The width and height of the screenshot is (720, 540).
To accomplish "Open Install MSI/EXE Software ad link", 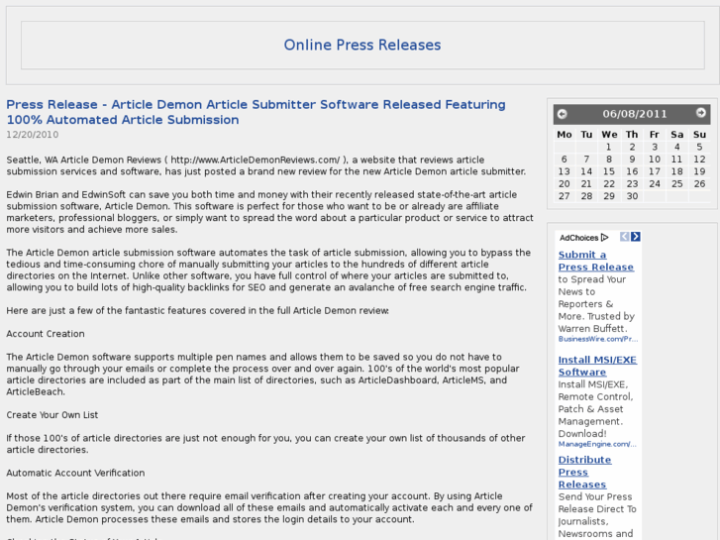I will pos(596,366).
